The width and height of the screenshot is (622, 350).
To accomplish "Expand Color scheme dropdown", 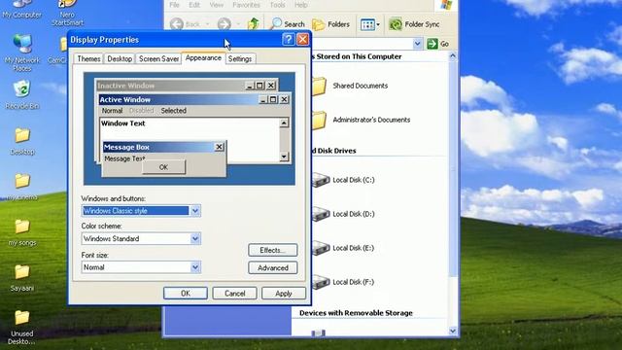I will tap(194, 238).
